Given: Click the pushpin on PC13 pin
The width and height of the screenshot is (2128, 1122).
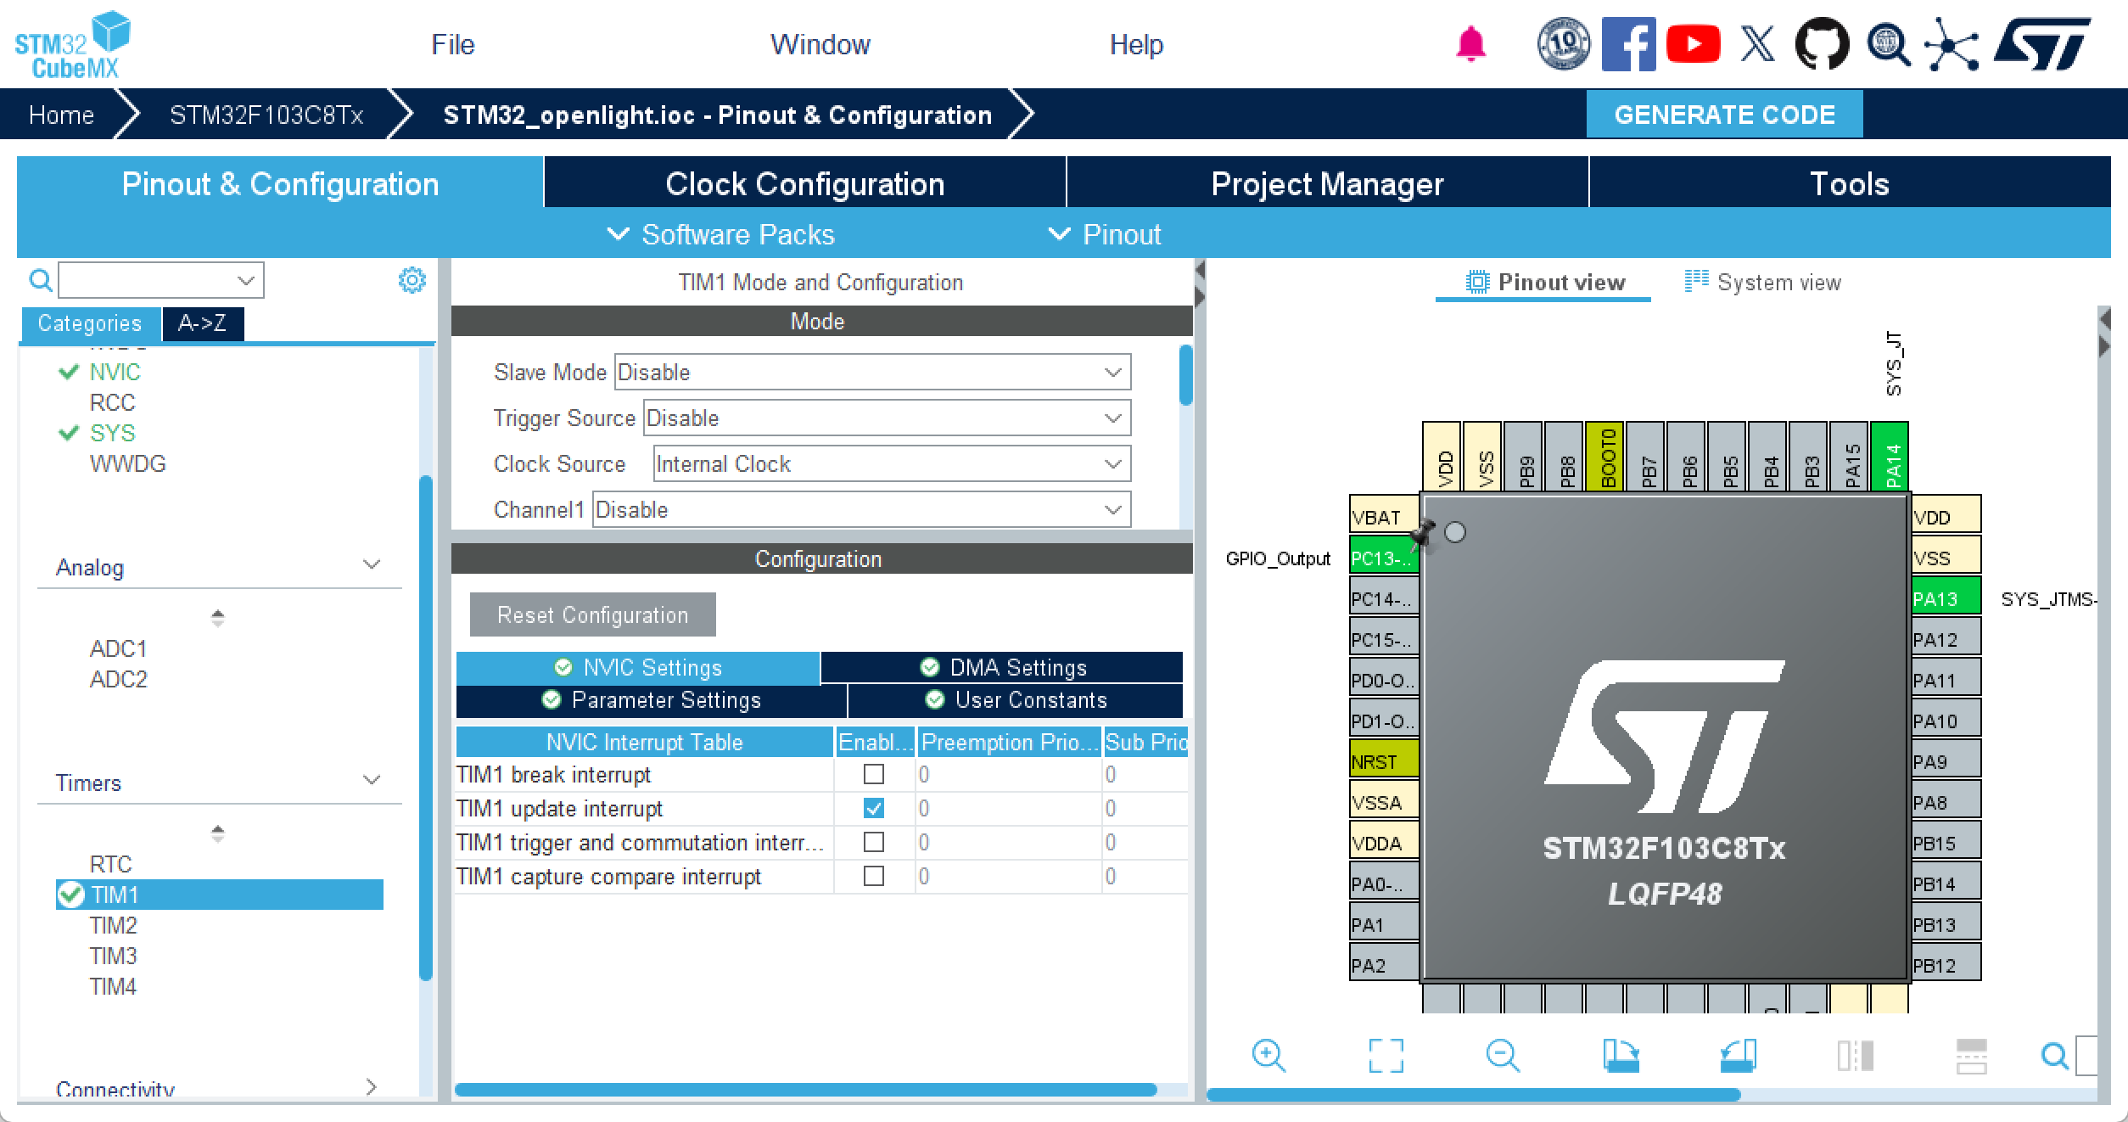Looking at the screenshot, I should coord(1423,535).
